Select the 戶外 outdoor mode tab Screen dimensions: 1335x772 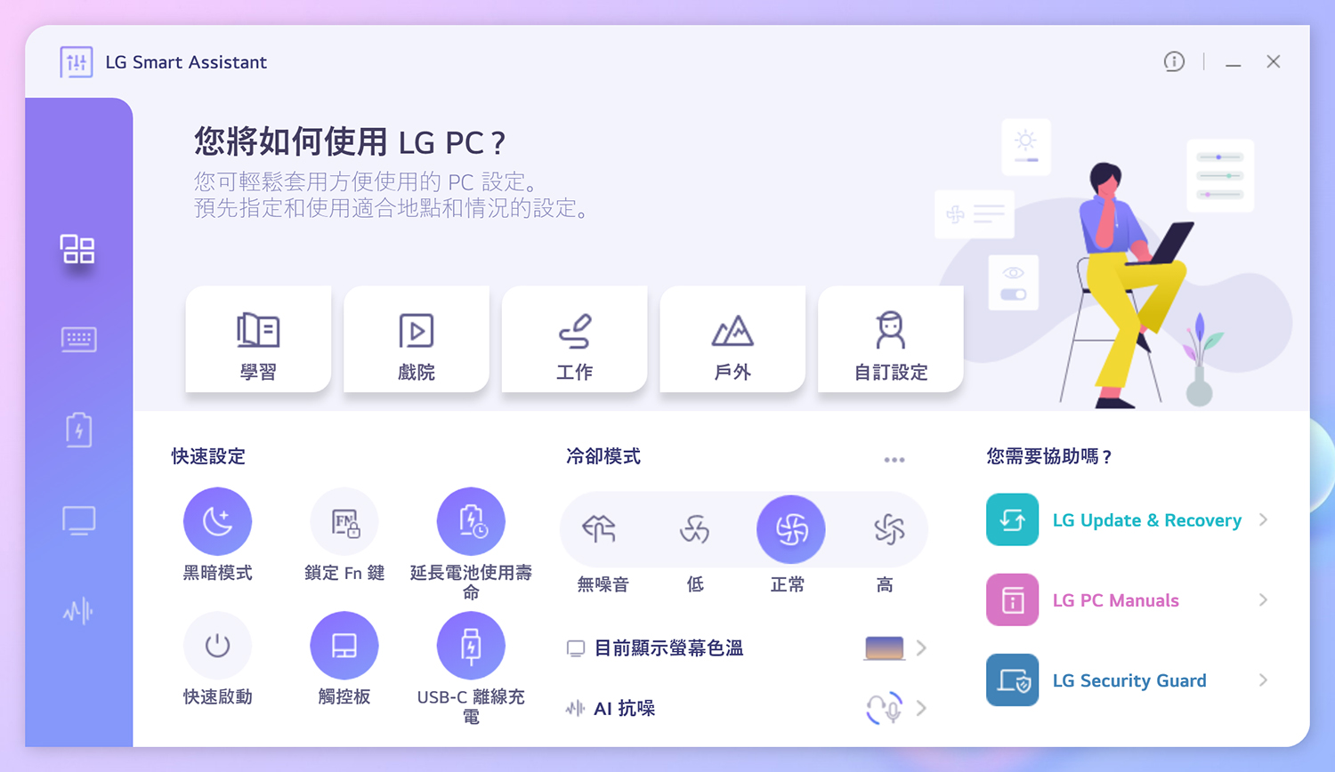point(732,339)
